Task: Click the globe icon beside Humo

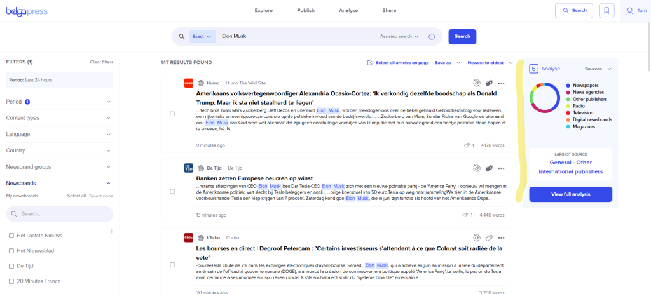Action: pos(201,83)
